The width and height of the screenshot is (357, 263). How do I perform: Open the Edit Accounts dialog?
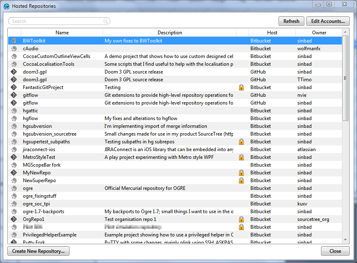(x=328, y=21)
